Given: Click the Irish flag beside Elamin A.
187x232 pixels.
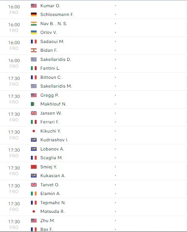Looking at the screenshot, I should pyautogui.click(x=34, y=194).
